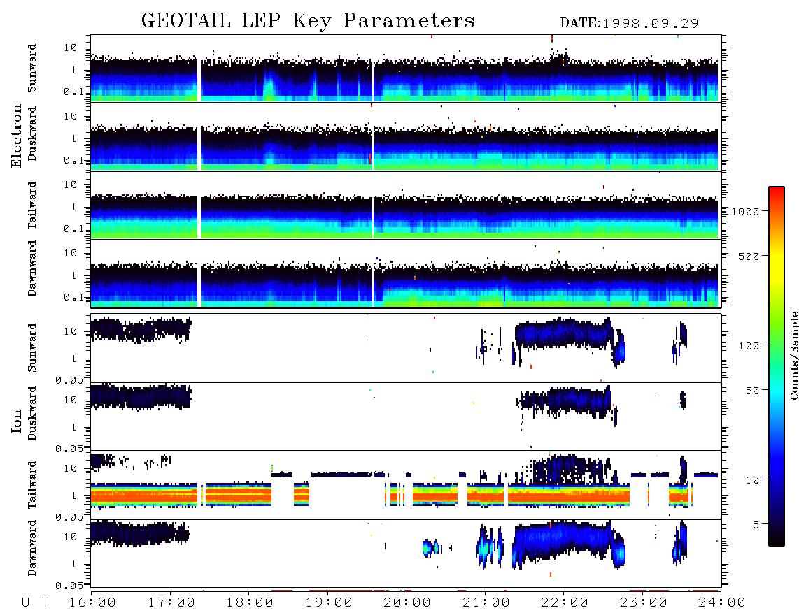Click the 'DATE:1998.09.29' label
Screen dimensions: 799x615
pyautogui.click(x=629, y=23)
